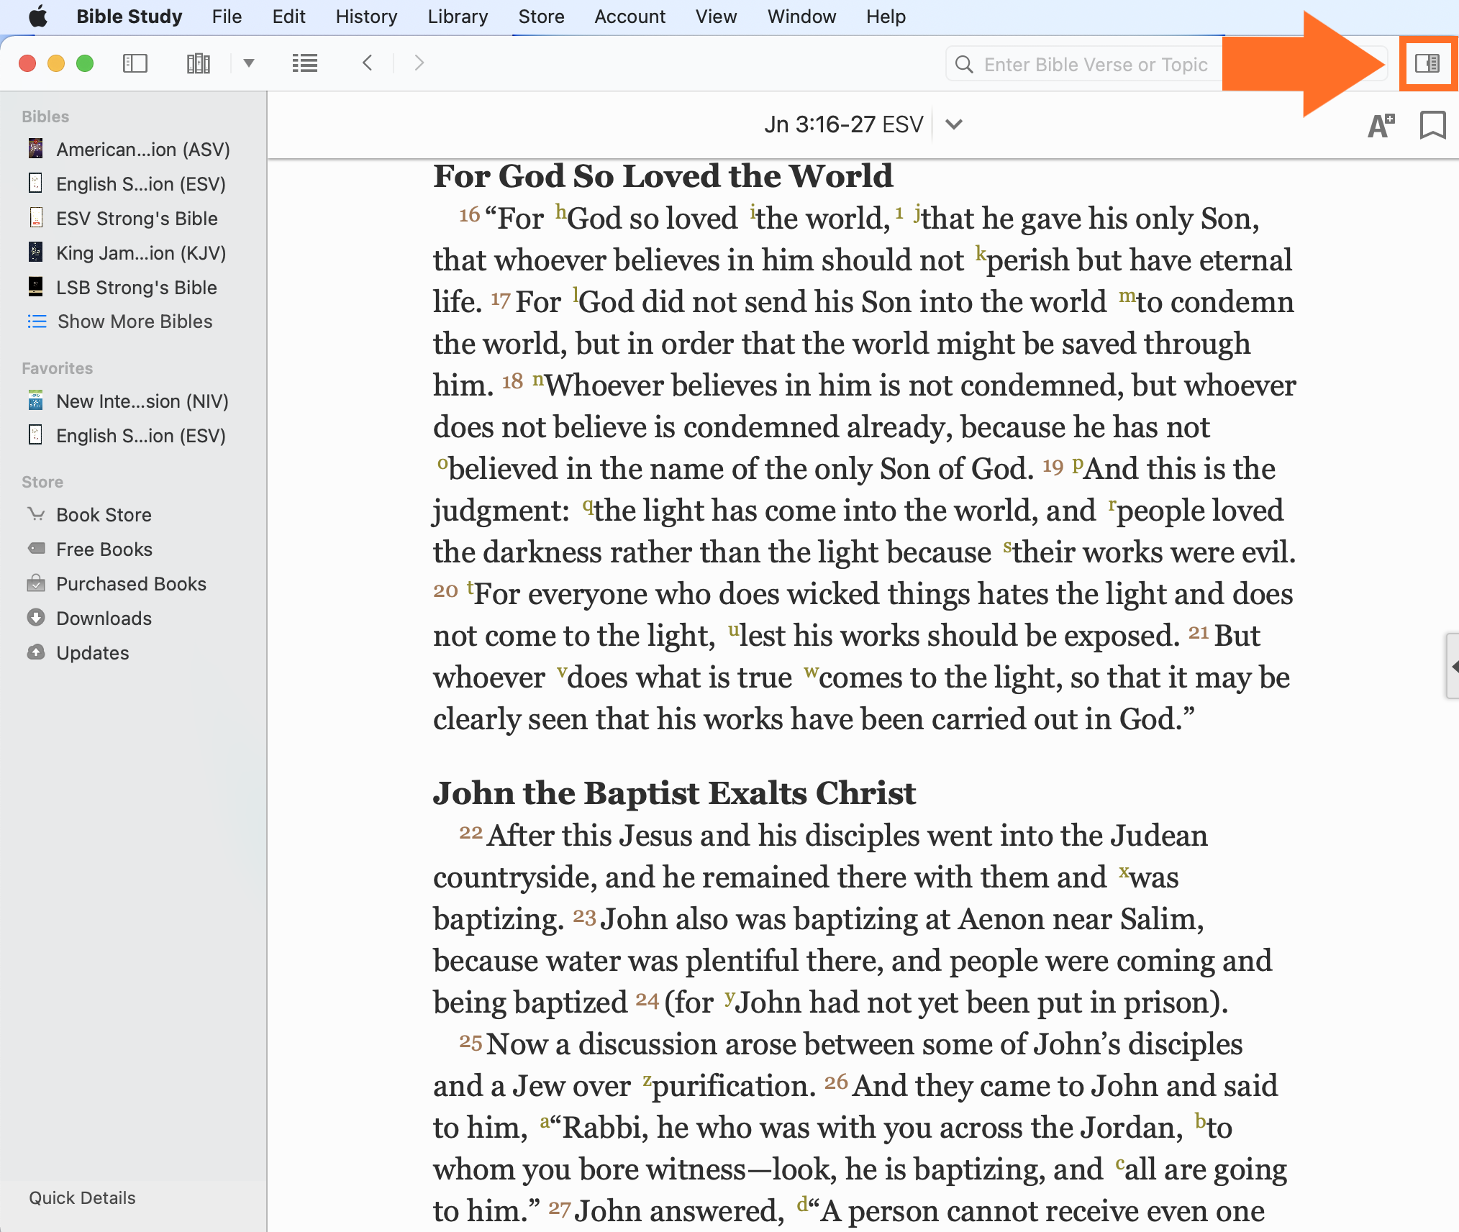Toggle the right study panel icon

point(1427,63)
